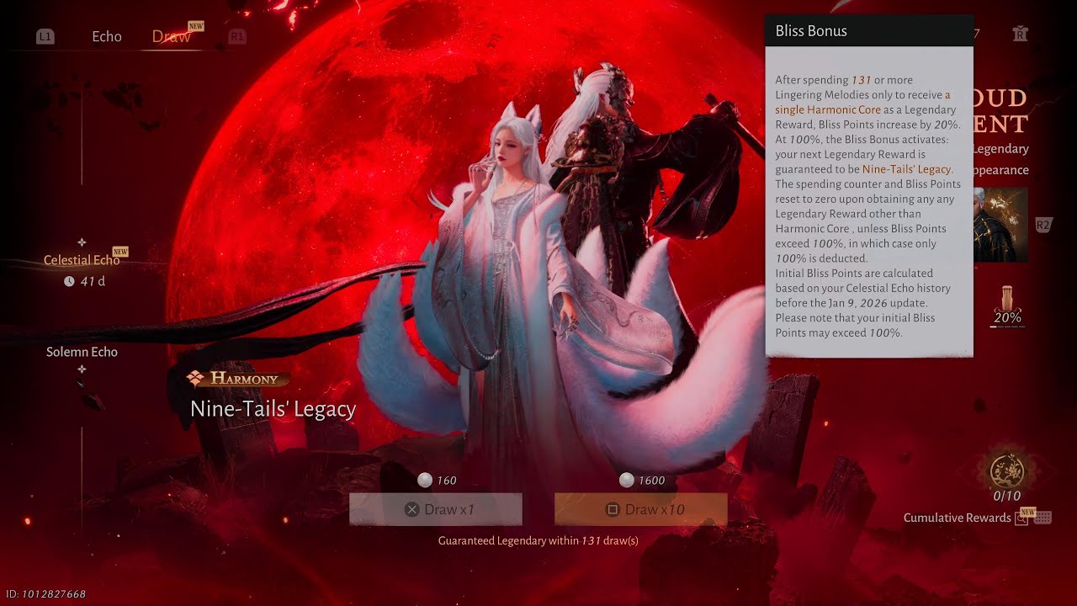This screenshot has width=1077, height=606.
Task: Click the square icon on Draw x10
Action: [613, 509]
